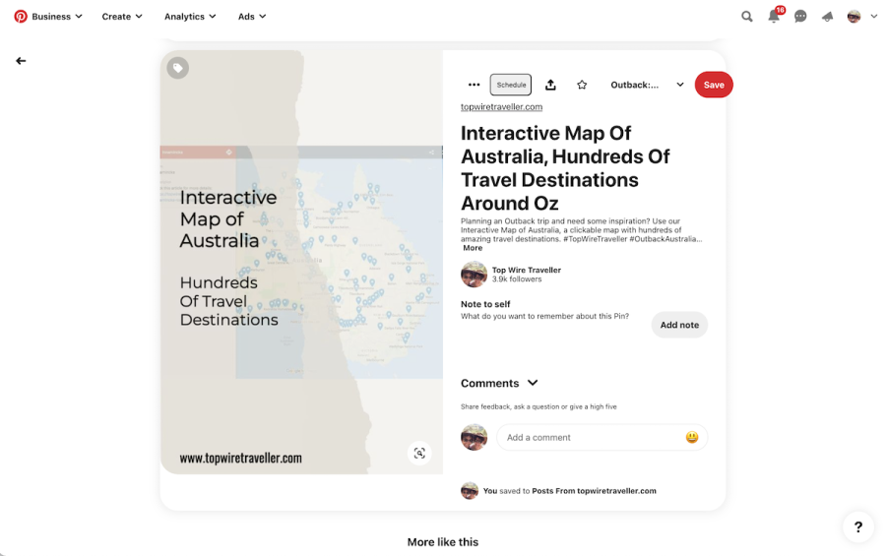Open the three-dot more options menu

pyautogui.click(x=475, y=85)
